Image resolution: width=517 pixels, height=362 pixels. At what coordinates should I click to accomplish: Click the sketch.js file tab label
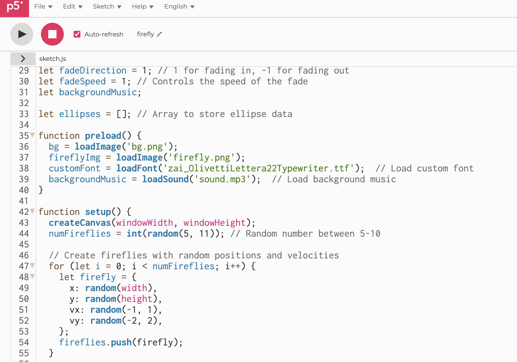click(53, 59)
